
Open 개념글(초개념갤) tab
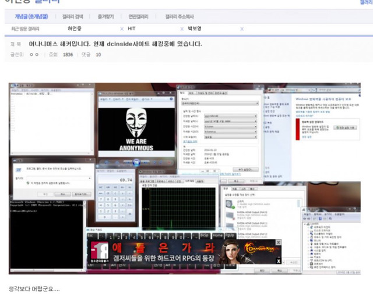click(x=31, y=16)
